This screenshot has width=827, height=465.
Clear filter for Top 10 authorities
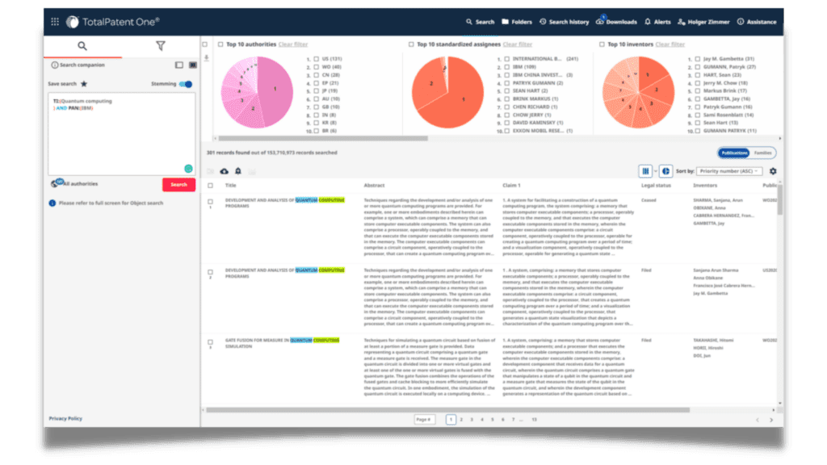292,44
